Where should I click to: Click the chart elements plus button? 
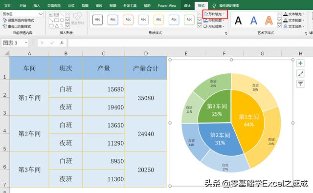[300, 63]
